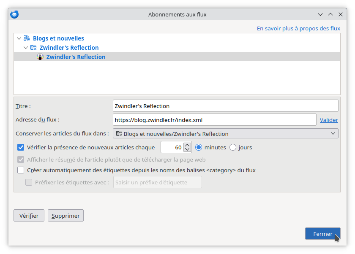Minimize the window using the title bar chevron
355x254 pixels.
pos(321,14)
